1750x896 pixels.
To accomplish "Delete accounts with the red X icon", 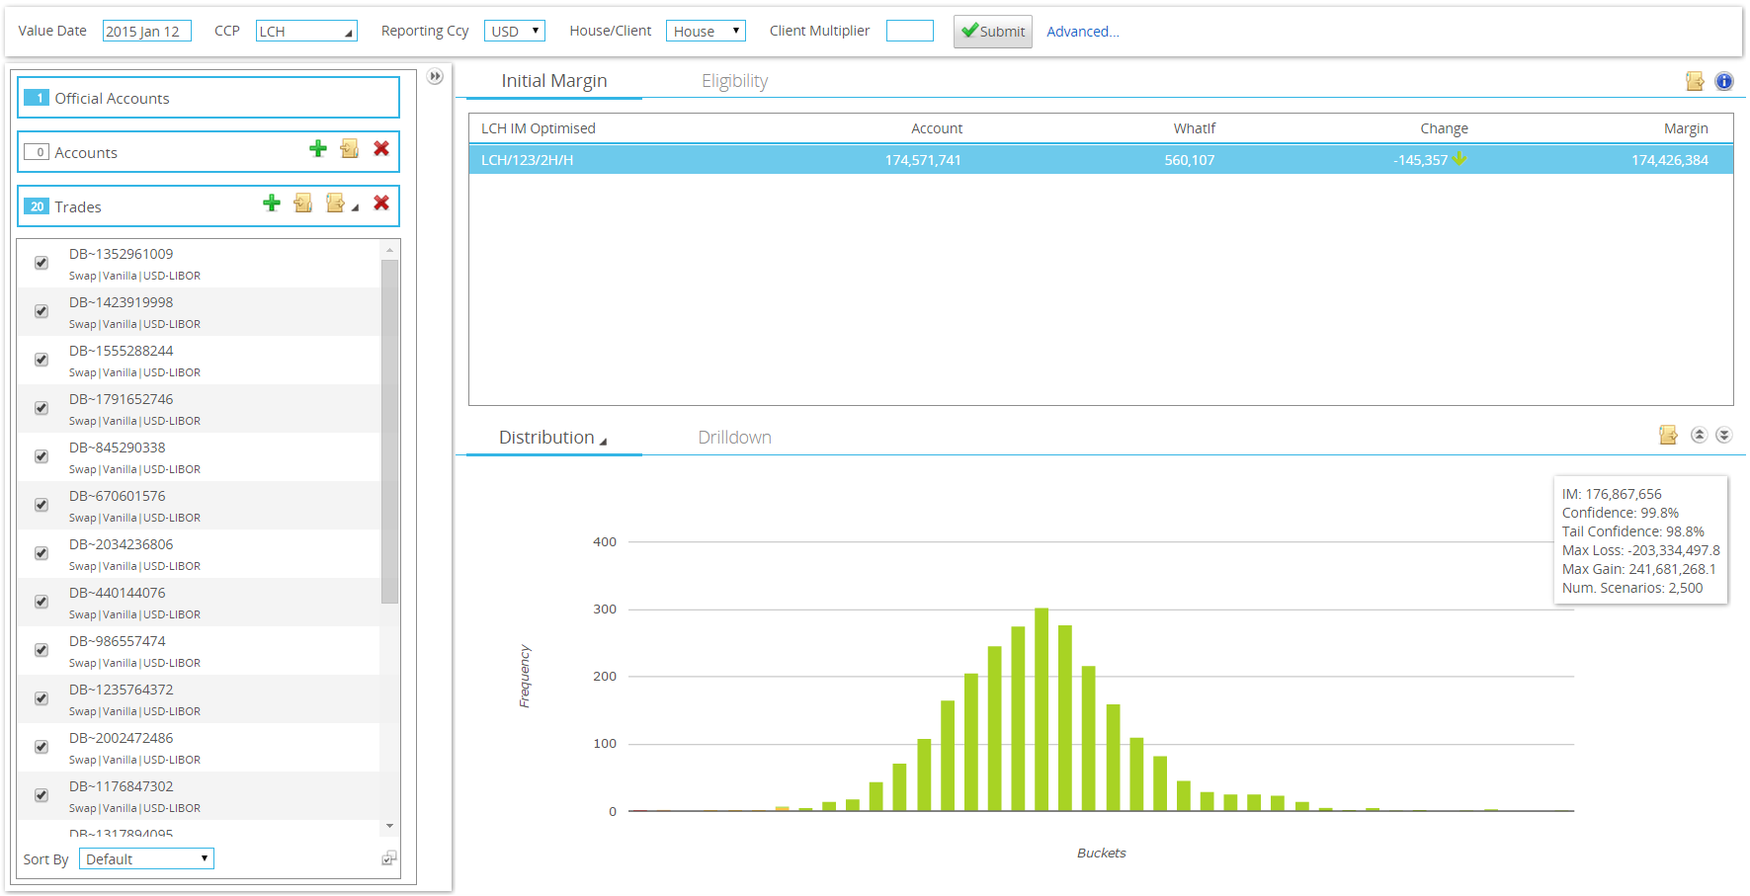I will [x=381, y=148].
